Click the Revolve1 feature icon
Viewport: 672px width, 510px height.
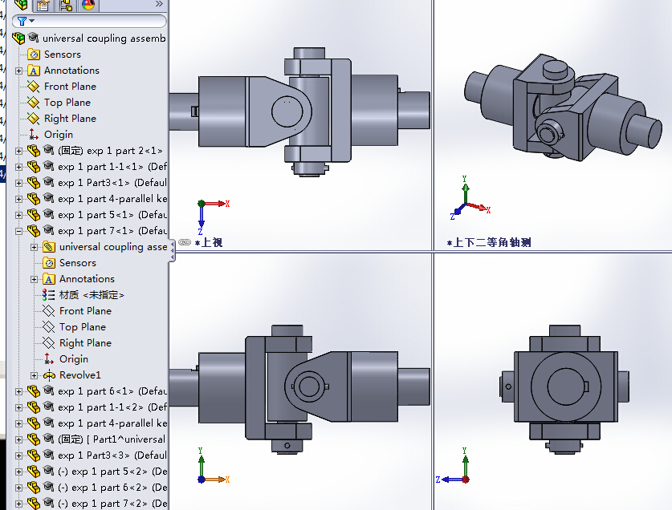tap(49, 375)
